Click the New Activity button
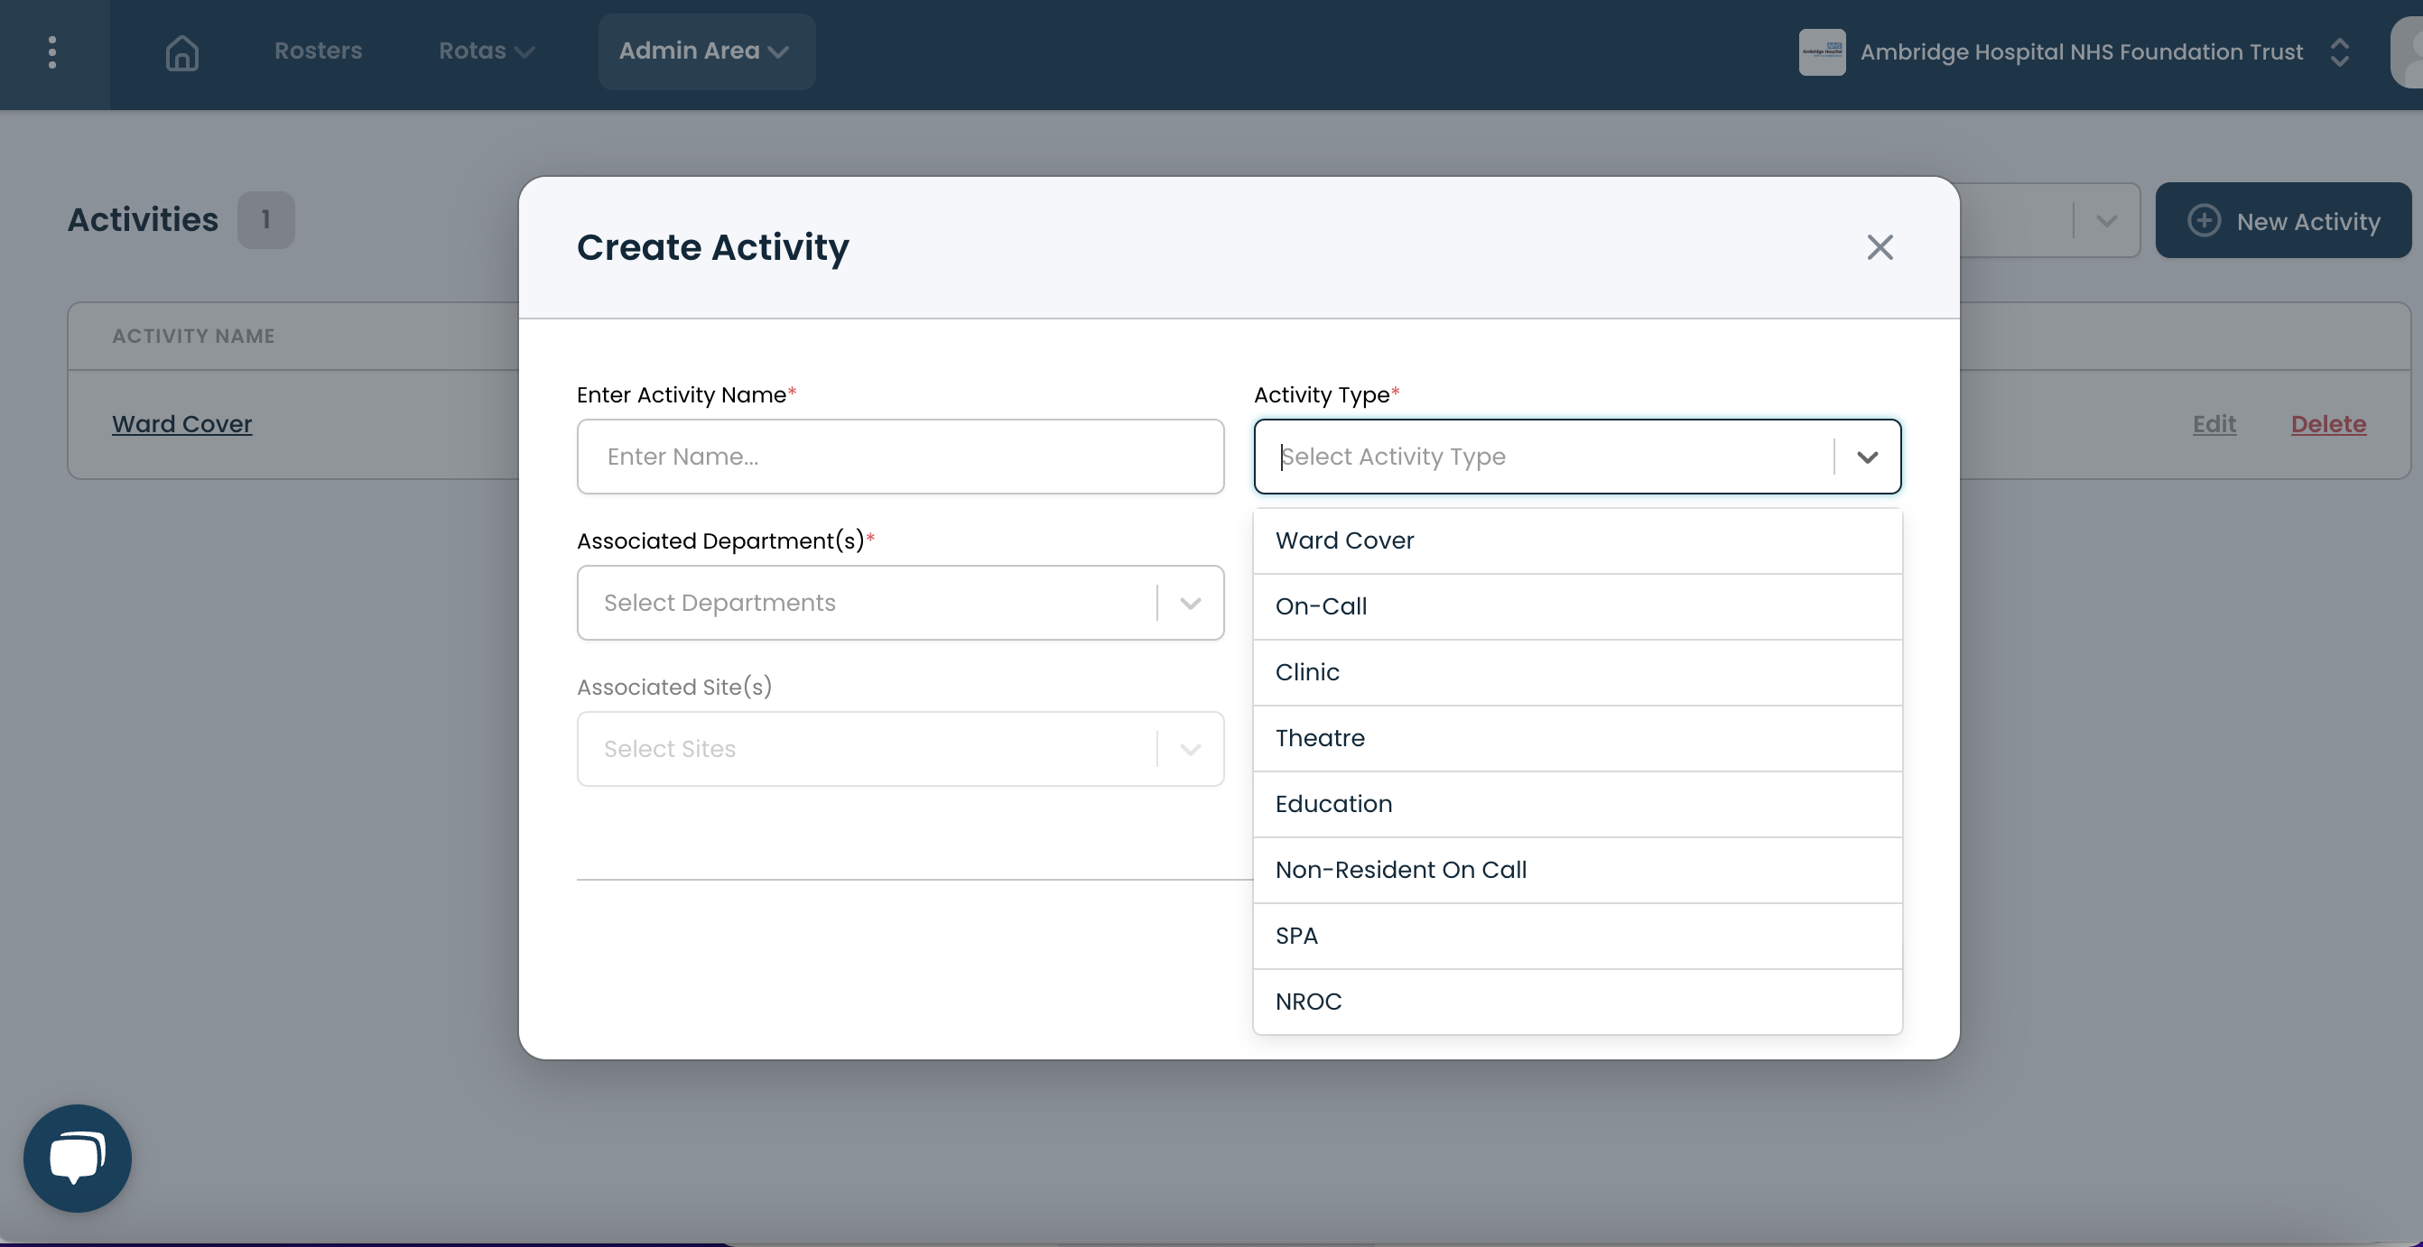The image size is (2423, 1247). point(2284,221)
